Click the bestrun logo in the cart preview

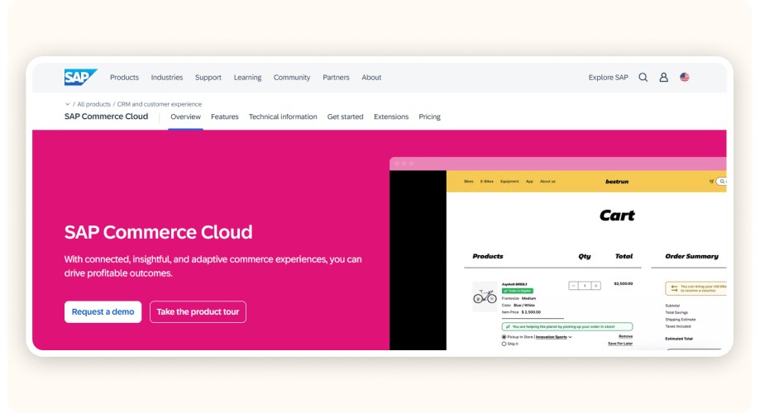point(617,182)
